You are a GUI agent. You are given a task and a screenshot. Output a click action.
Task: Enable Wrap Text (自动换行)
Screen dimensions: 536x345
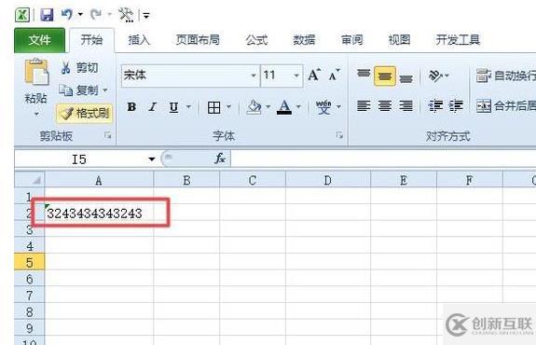tap(505, 76)
